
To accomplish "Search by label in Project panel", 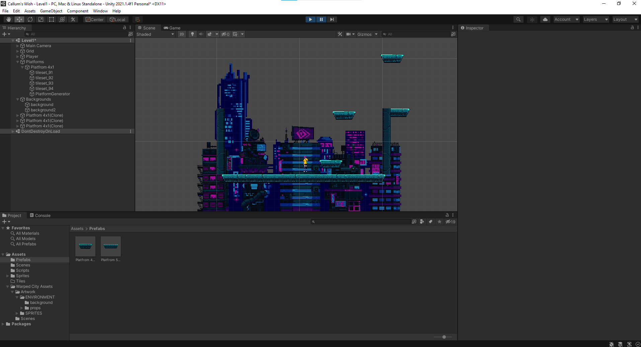I will pyautogui.click(x=431, y=222).
